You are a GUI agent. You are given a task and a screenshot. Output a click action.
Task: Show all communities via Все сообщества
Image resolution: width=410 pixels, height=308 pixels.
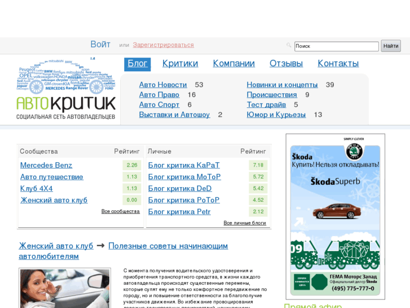(x=120, y=211)
